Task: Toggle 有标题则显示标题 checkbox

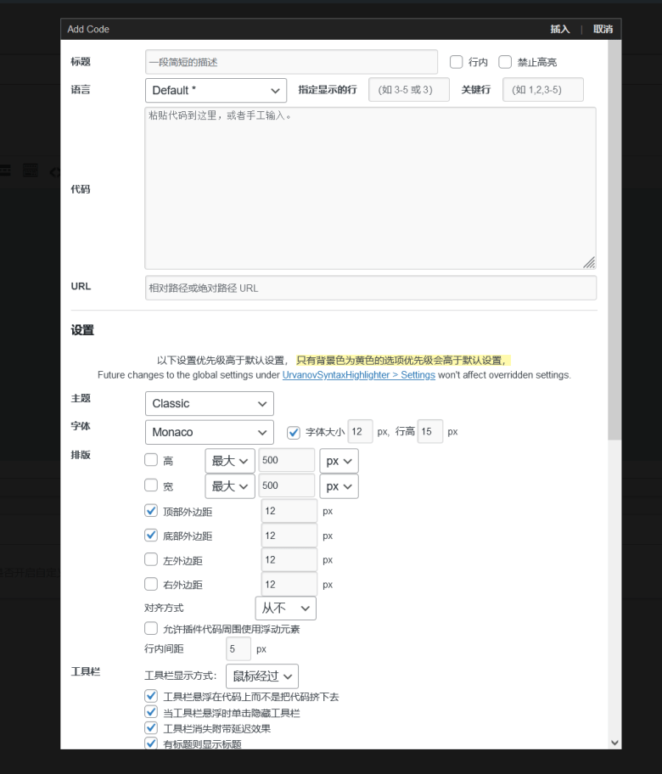Action: coord(150,743)
